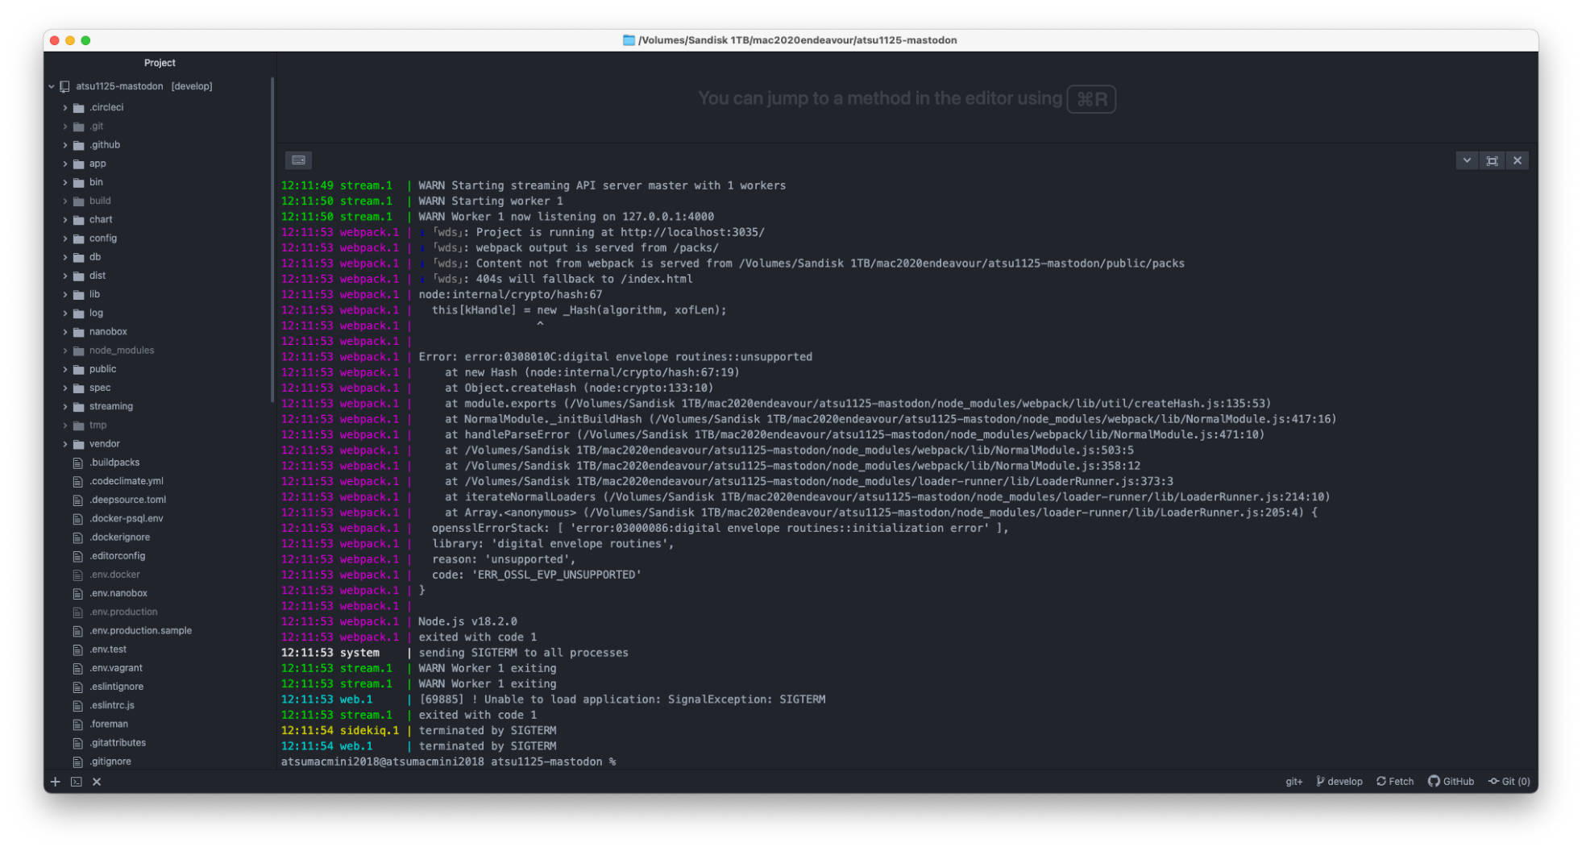Image resolution: width=1582 pixels, height=851 pixels.
Task: Open Git (0) panel
Action: (x=1509, y=782)
